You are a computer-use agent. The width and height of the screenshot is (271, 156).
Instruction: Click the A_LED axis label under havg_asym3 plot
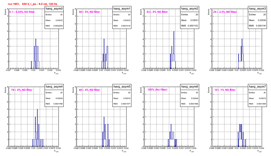tap(260, 73)
